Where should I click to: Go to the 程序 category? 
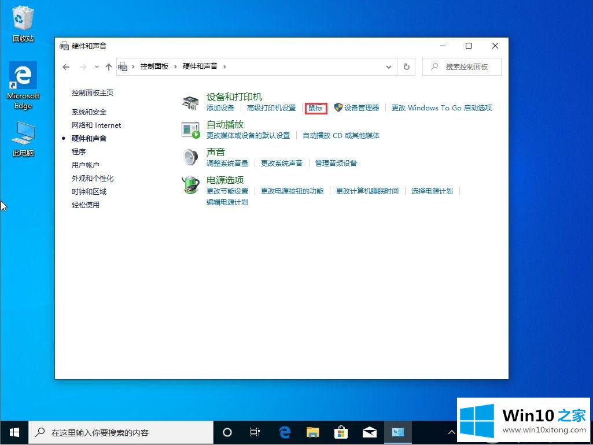pos(79,152)
